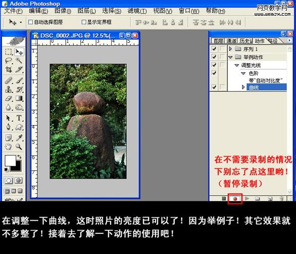
Task: Collapse the 调整光线 action
Action: [x=237, y=65]
